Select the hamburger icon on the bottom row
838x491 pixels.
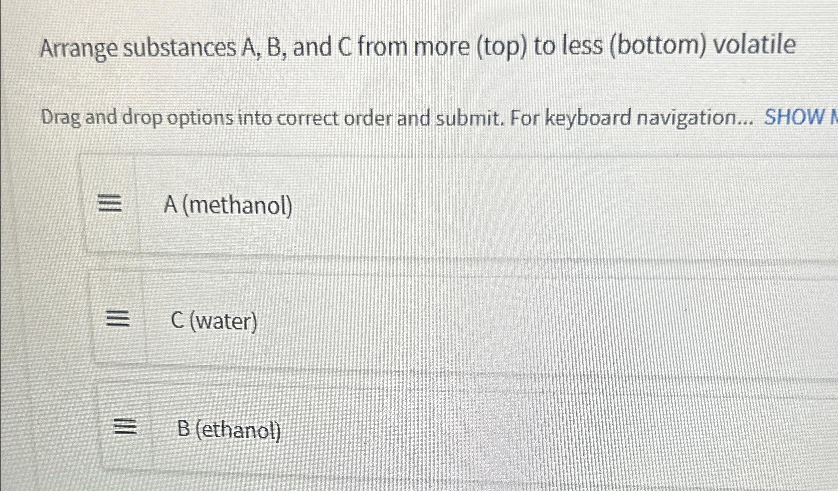(125, 427)
